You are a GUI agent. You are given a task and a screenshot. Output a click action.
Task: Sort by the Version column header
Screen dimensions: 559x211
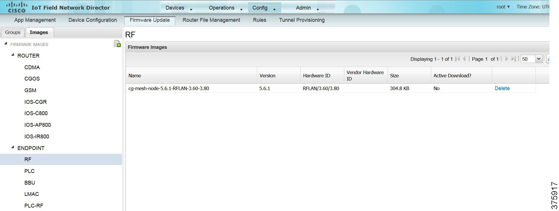click(x=279, y=76)
